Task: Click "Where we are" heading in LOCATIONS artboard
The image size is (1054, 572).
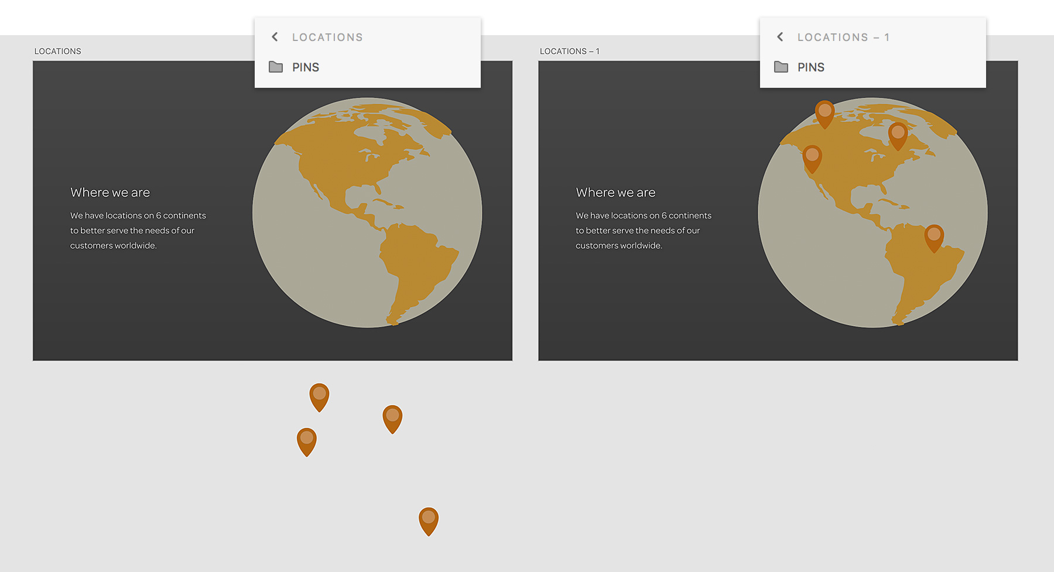Action: 110,193
